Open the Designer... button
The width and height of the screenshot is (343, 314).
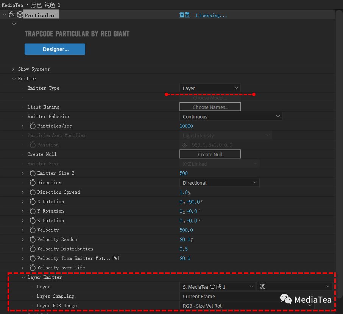pos(55,49)
